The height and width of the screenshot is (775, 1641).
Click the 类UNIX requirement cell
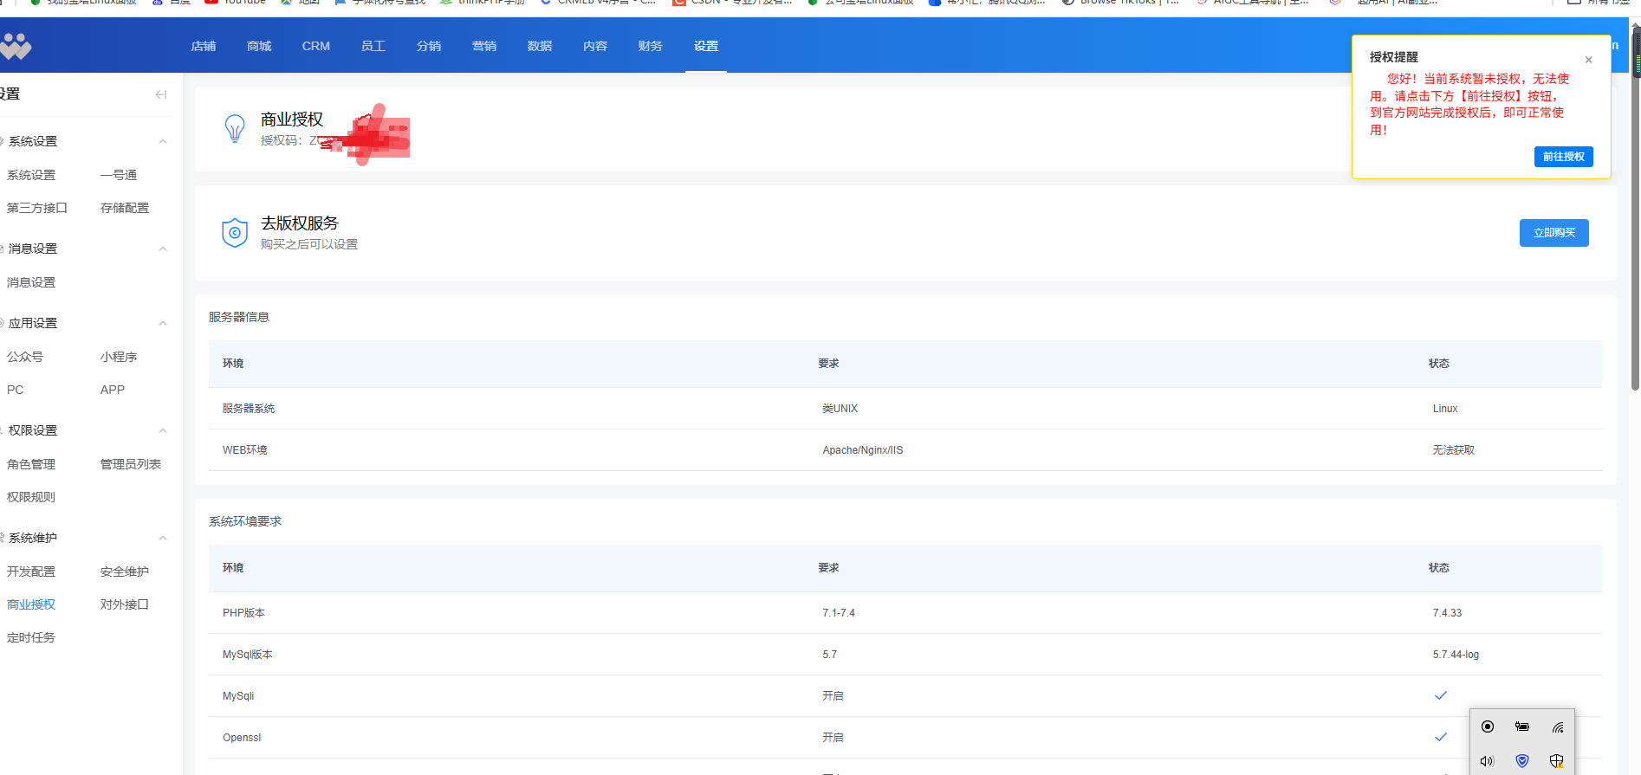(x=840, y=409)
